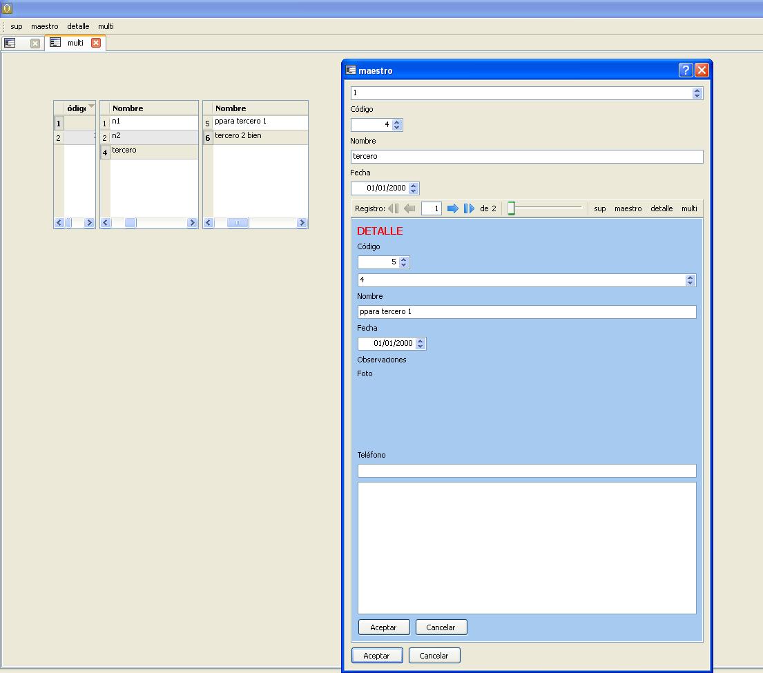Open the maestro menu in the main menu bar
Screen dimensions: 763x673
45,26
